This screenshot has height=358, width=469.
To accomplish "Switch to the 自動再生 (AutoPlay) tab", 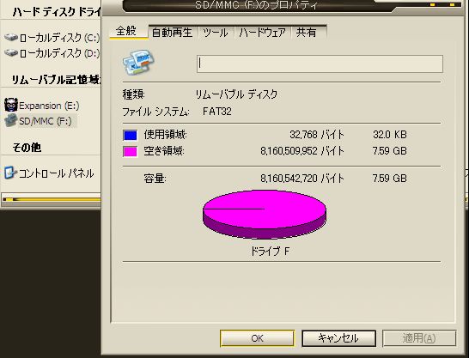I will [172, 33].
